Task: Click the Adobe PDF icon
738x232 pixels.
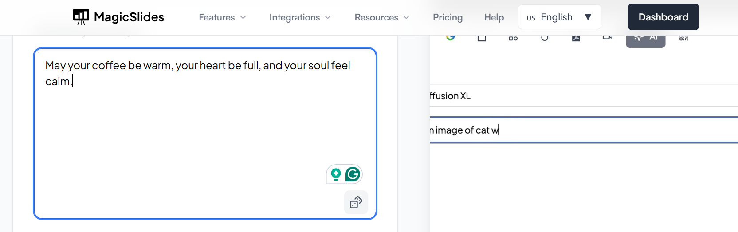Action: click(x=576, y=38)
